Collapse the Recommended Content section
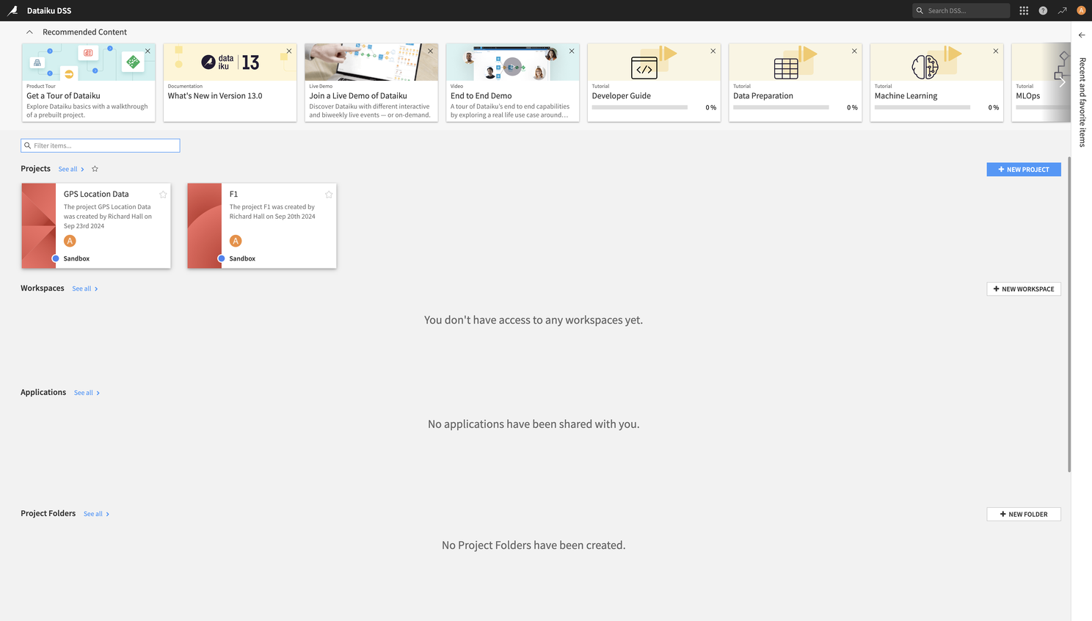Viewport: 1092px width, 621px height. click(29, 32)
